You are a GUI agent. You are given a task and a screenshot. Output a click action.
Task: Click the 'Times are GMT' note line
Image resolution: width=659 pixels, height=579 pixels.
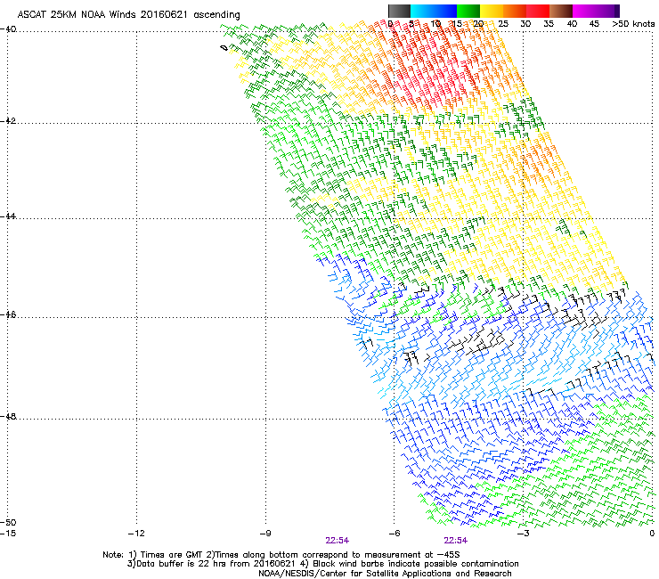(x=281, y=555)
